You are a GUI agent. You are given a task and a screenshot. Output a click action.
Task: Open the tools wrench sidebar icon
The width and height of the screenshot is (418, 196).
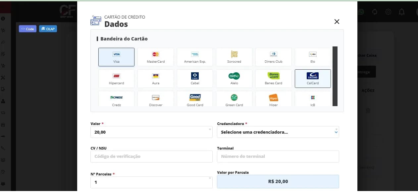3,77
